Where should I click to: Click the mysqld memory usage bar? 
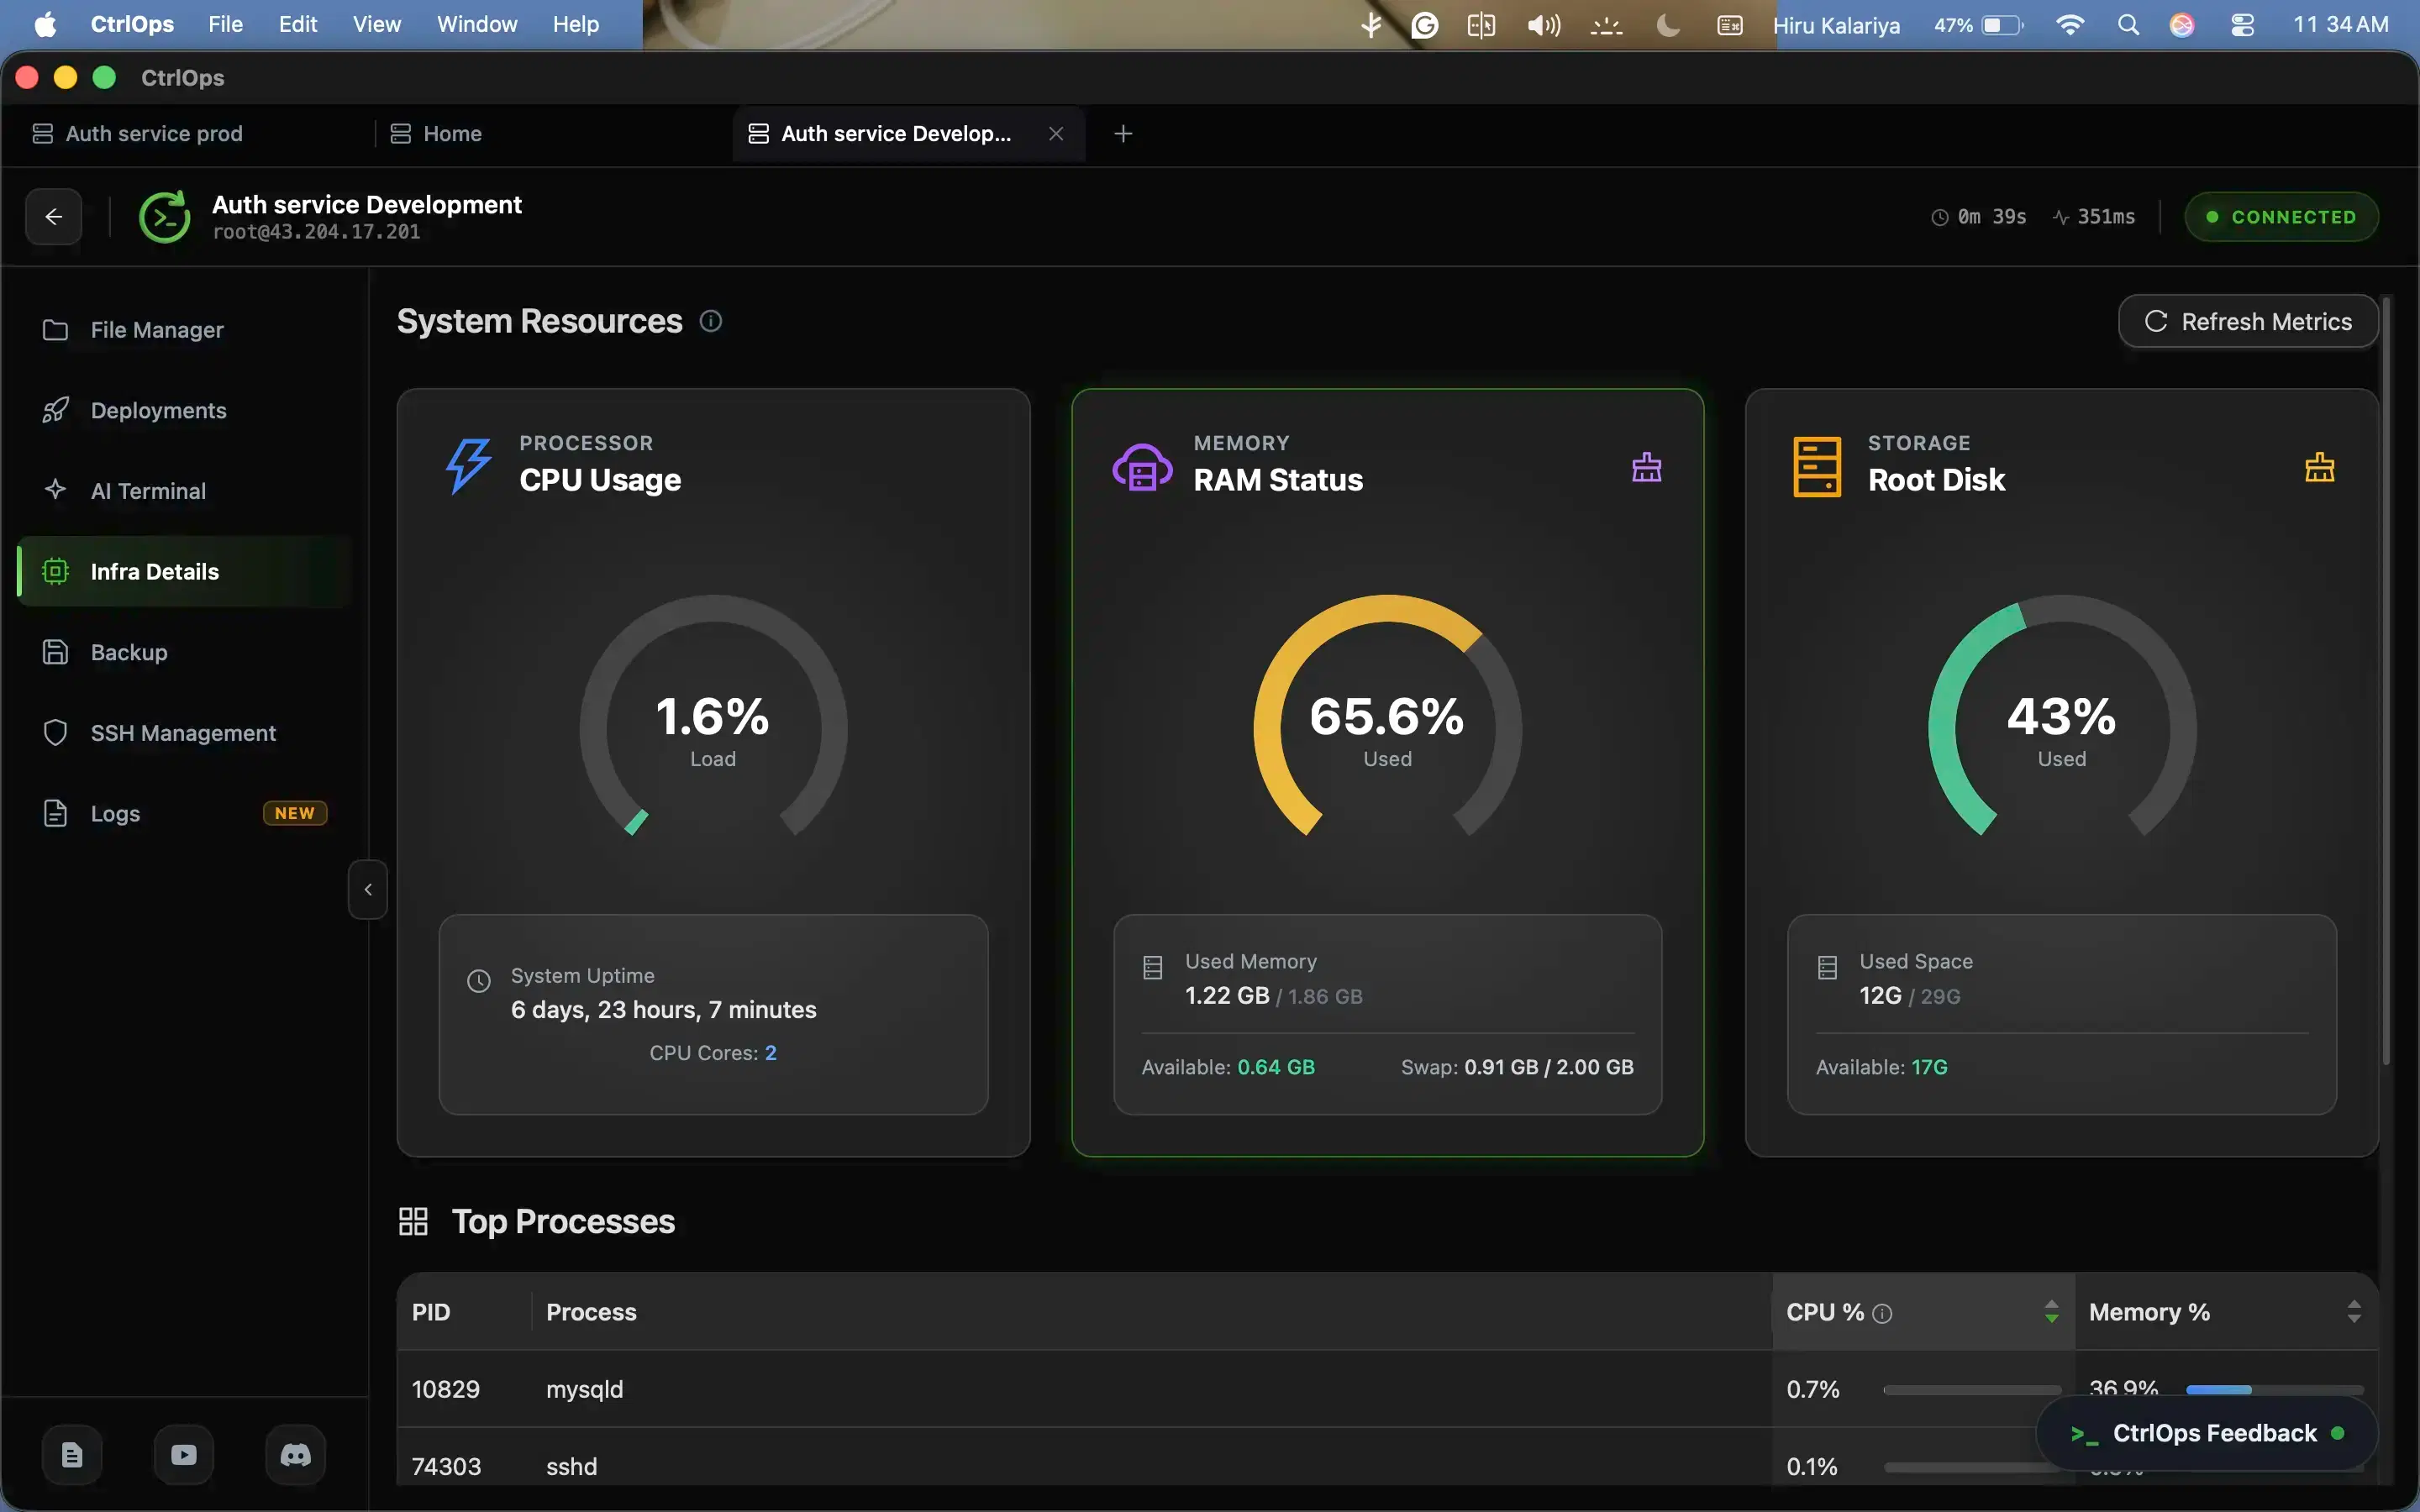click(2275, 1390)
